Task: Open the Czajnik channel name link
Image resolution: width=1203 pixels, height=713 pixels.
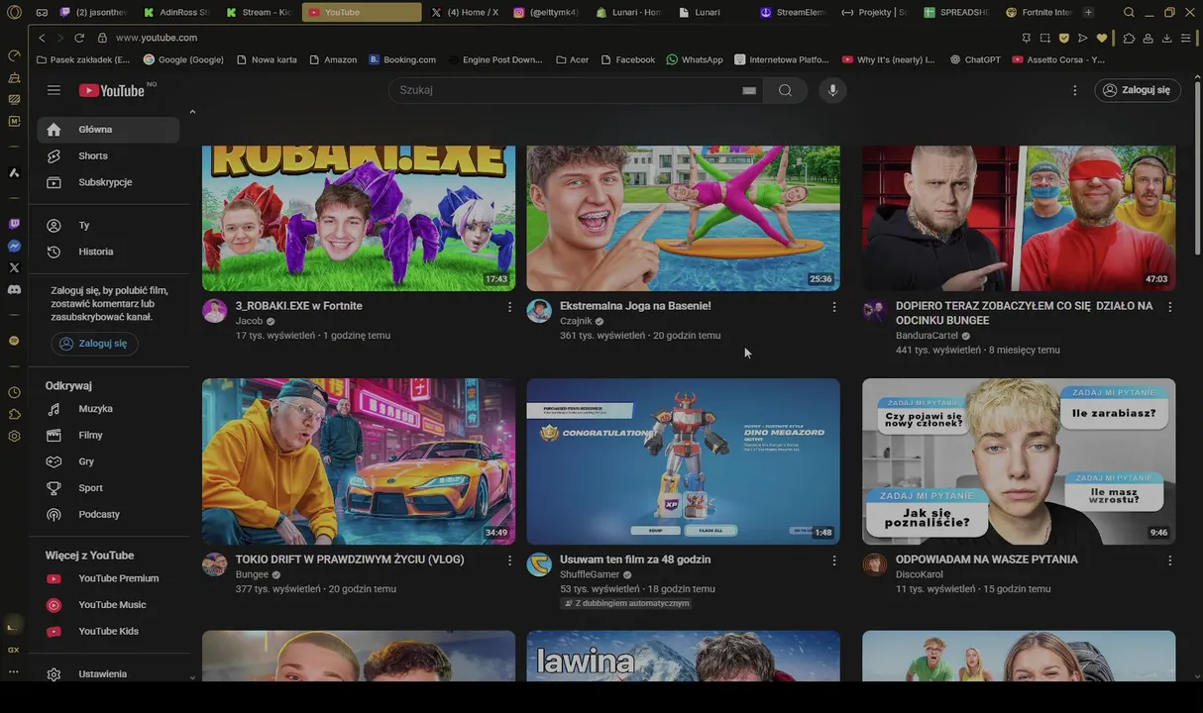Action: 576,321
